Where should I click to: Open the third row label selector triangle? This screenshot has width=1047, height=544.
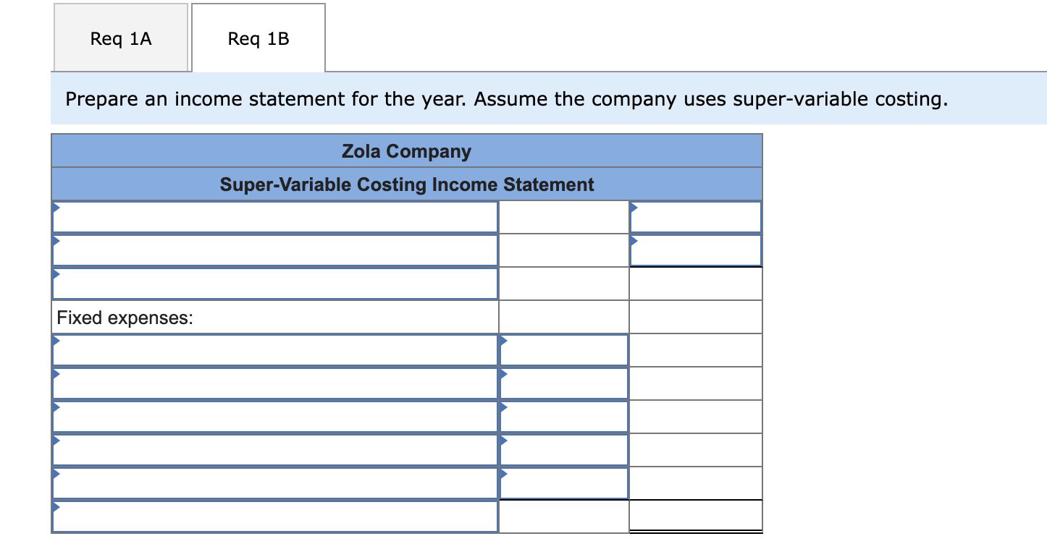(x=56, y=276)
